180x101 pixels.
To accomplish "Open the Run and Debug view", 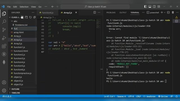I will tap(4, 38).
